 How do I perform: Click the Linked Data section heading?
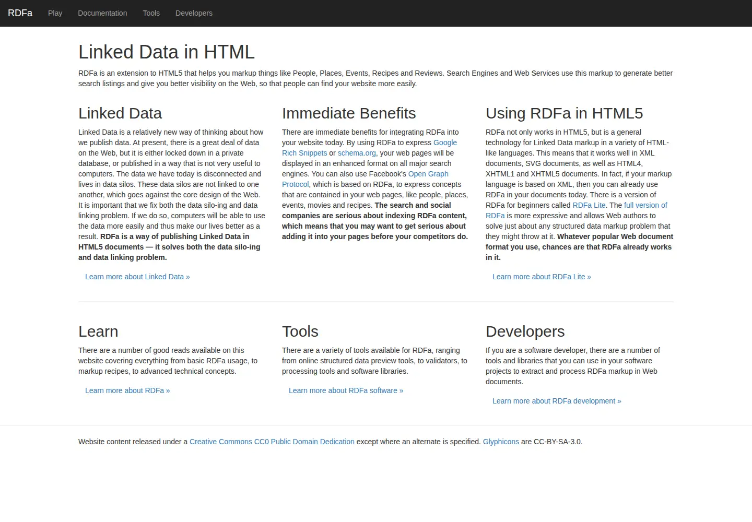[x=120, y=113]
